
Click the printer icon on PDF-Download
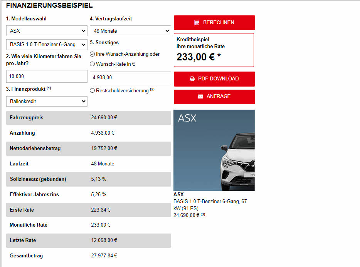tap(192, 79)
